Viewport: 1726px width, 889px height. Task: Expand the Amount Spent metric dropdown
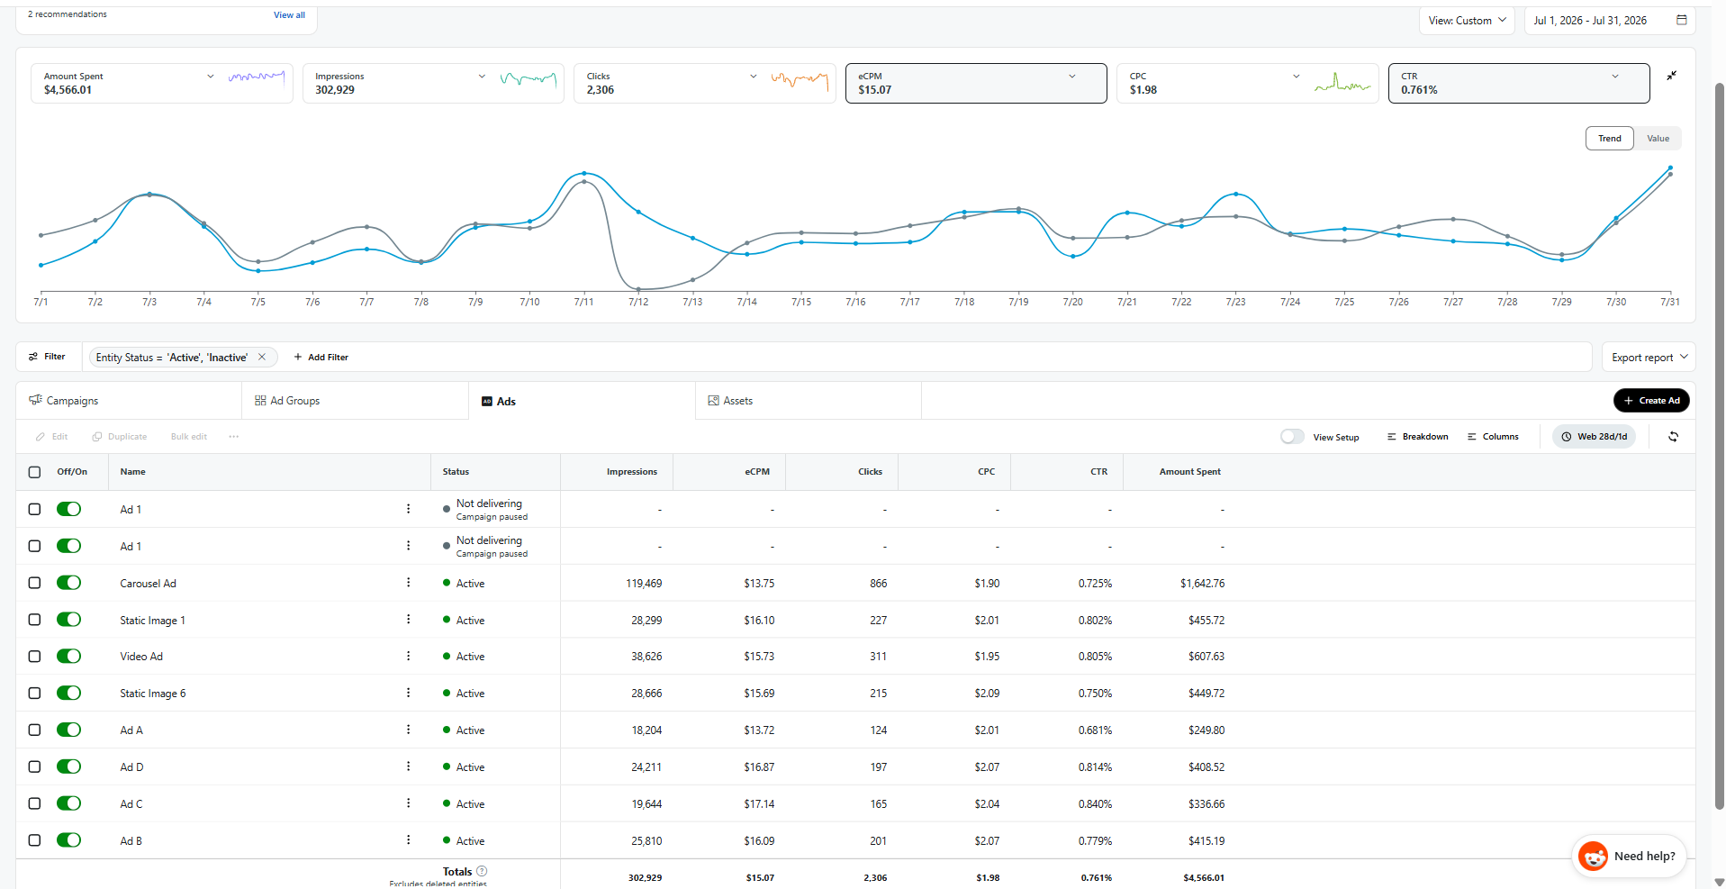[210, 77]
